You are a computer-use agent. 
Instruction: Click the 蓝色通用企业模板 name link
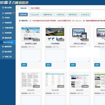[31, 44]
